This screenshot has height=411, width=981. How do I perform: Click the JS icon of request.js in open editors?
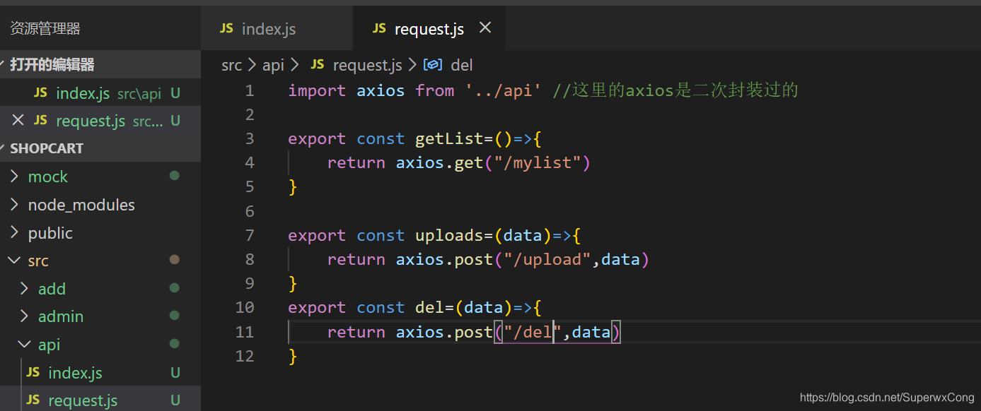[40, 121]
